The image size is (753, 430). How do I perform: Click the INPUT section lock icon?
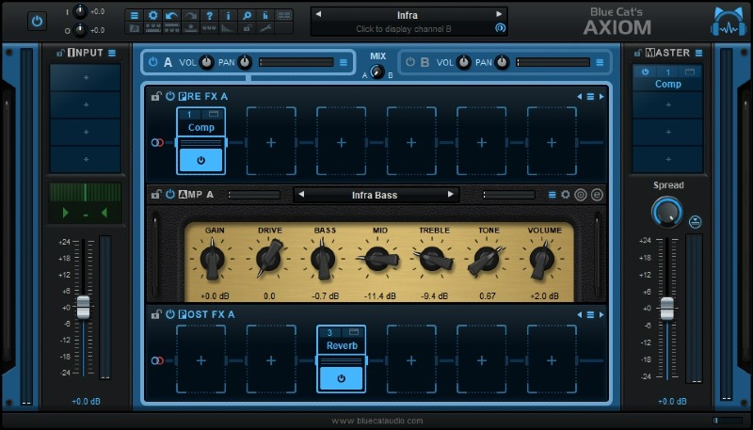pyautogui.click(x=60, y=53)
